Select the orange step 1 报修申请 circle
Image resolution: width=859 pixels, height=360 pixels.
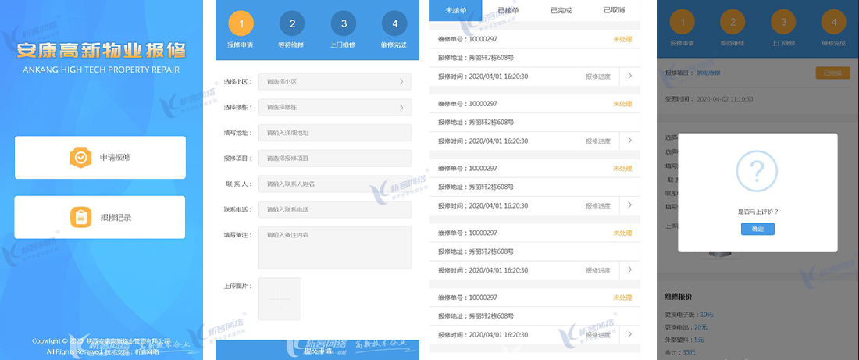coord(241,24)
